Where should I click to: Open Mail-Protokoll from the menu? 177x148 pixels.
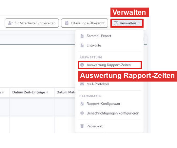[x=109, y=84]
